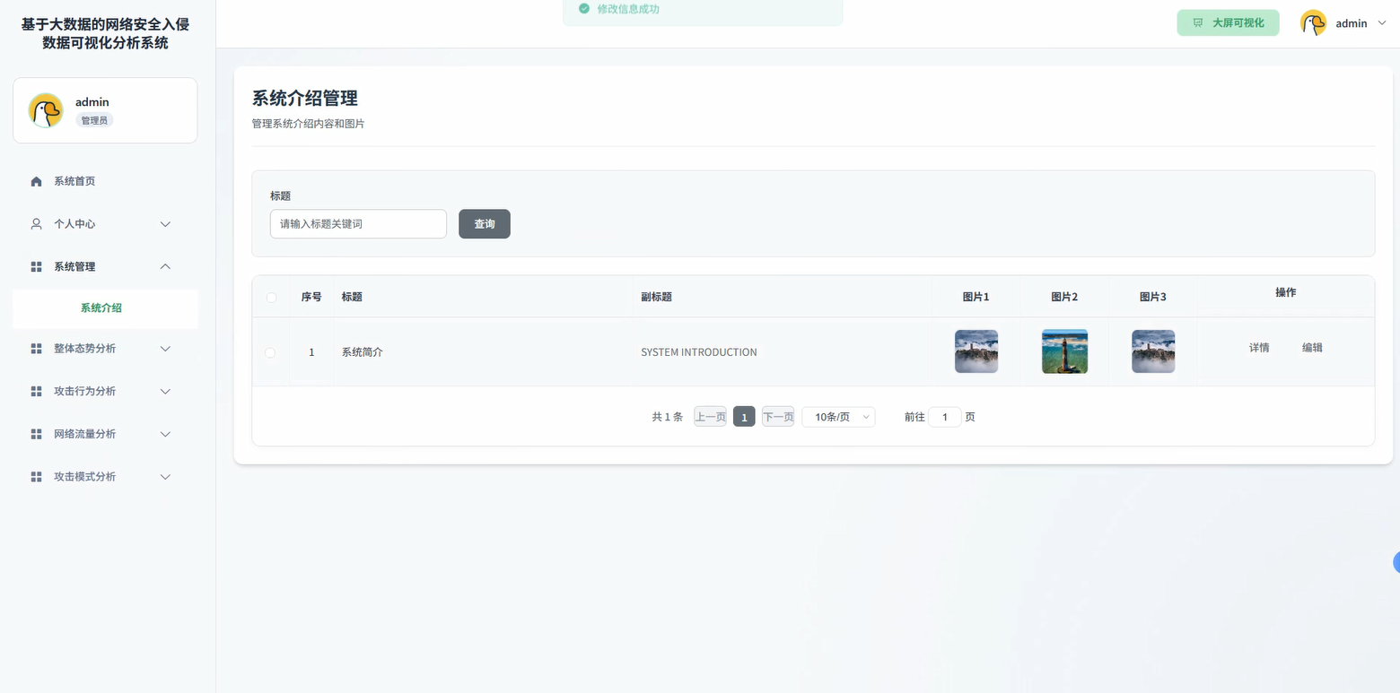Click the home icon beside 系统首页

click(36, 181)
